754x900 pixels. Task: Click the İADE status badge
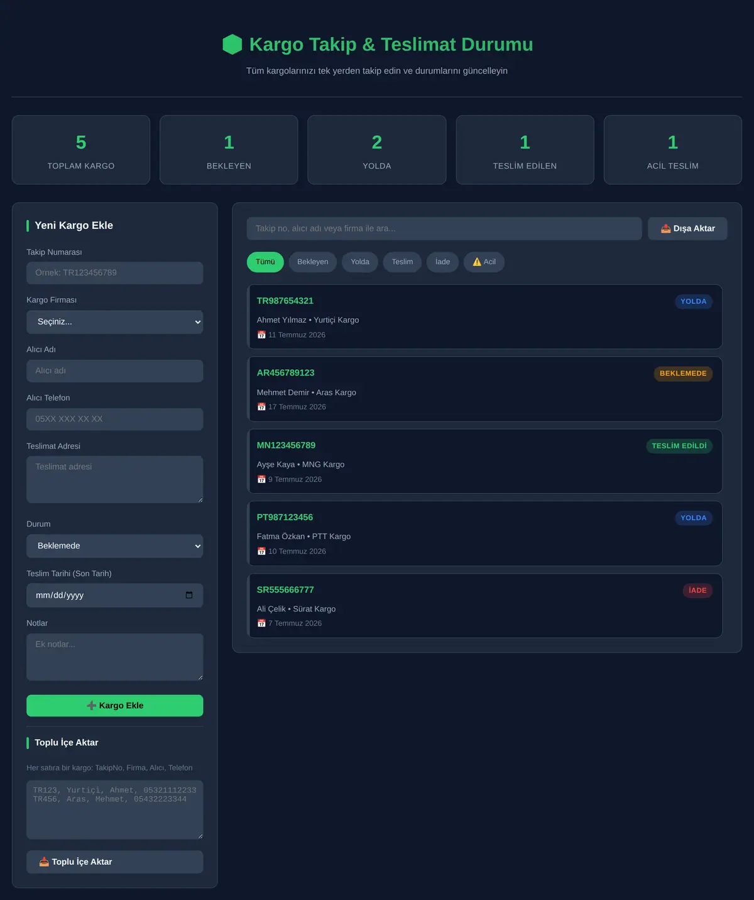coord(697,590)
